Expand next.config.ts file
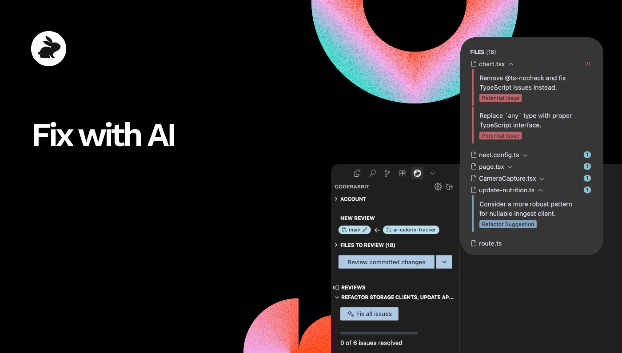The height and width of the screenshot is (353, 622). click(x=525, y=155)
